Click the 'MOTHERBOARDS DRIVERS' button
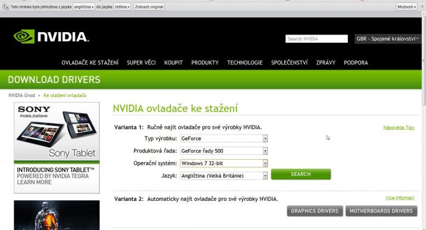Viewport: 426px width, 230px height. [381, 211]
